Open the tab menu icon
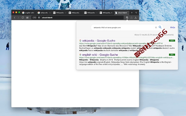Viewport: 186px width, 116px height. (x=136, y=13)
